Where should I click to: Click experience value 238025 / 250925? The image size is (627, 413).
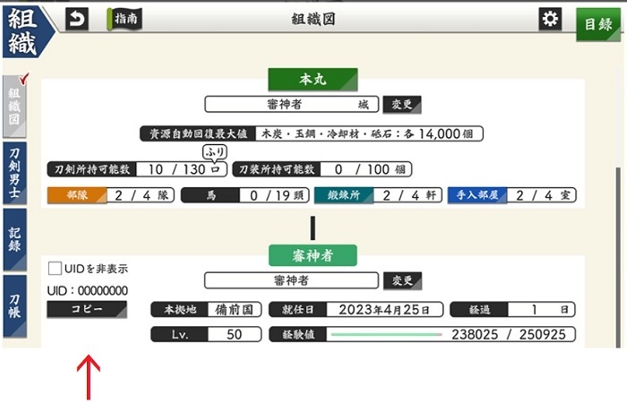pos(509,335)
